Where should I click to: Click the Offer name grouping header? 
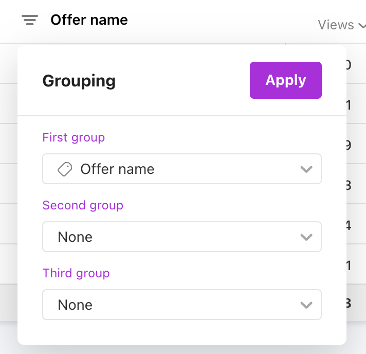click(89, 20)
